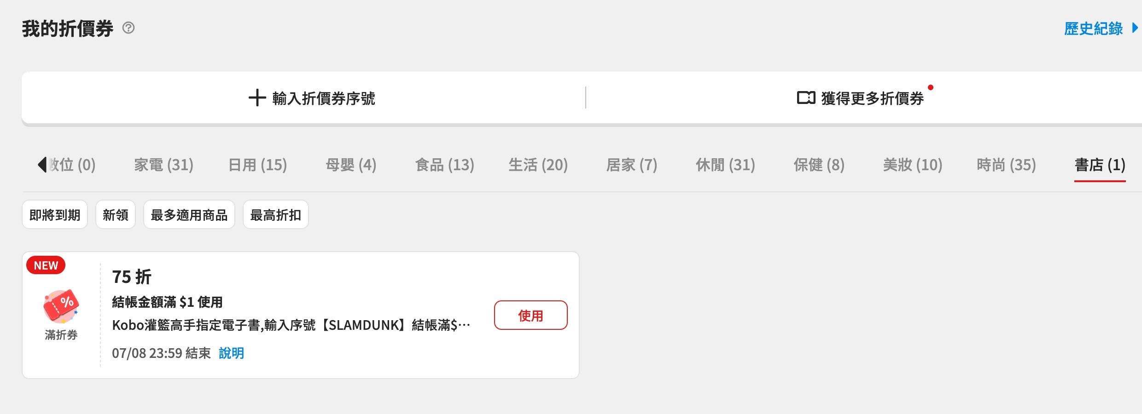The height and width of the screenshot is (414, 1142).
Task: Click the coupon ticket icon for more coupons
Action: coord(806,98)
